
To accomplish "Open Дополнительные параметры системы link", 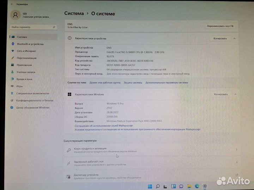I will (x=167, y=83).
